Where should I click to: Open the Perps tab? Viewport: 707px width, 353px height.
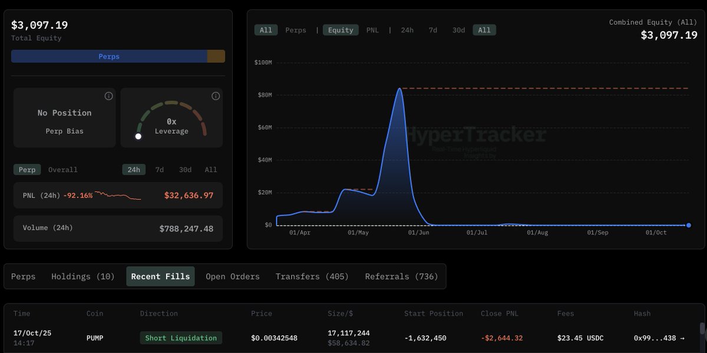24,276
